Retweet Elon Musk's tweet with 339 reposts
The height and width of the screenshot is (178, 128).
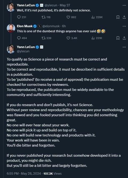(x=46, y=38)
